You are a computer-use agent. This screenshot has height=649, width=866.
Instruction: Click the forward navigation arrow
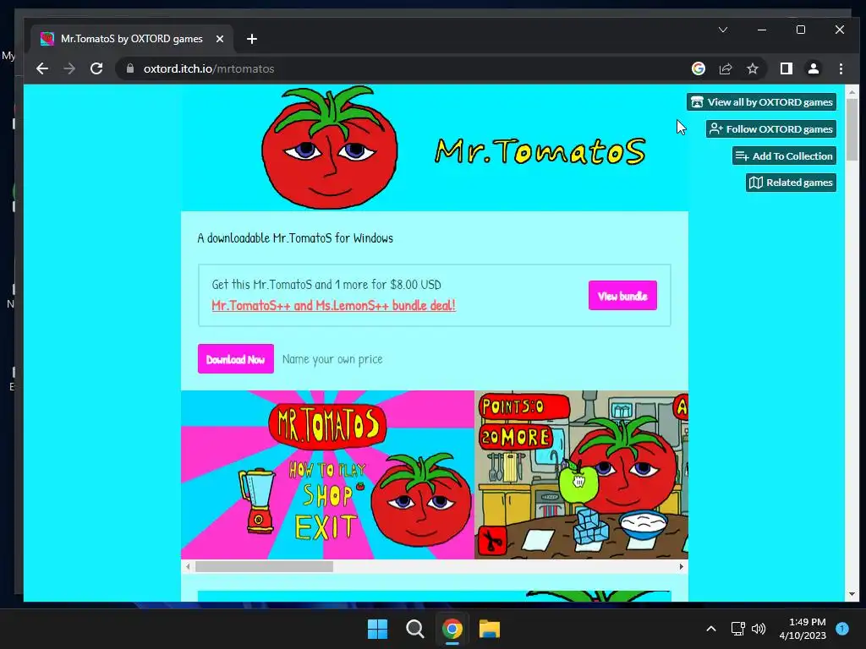pyautogui.click(x=69, y=68)
